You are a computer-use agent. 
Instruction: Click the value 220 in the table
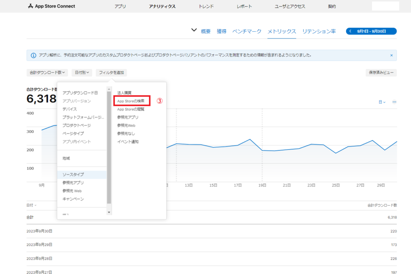tap(393, 231)
